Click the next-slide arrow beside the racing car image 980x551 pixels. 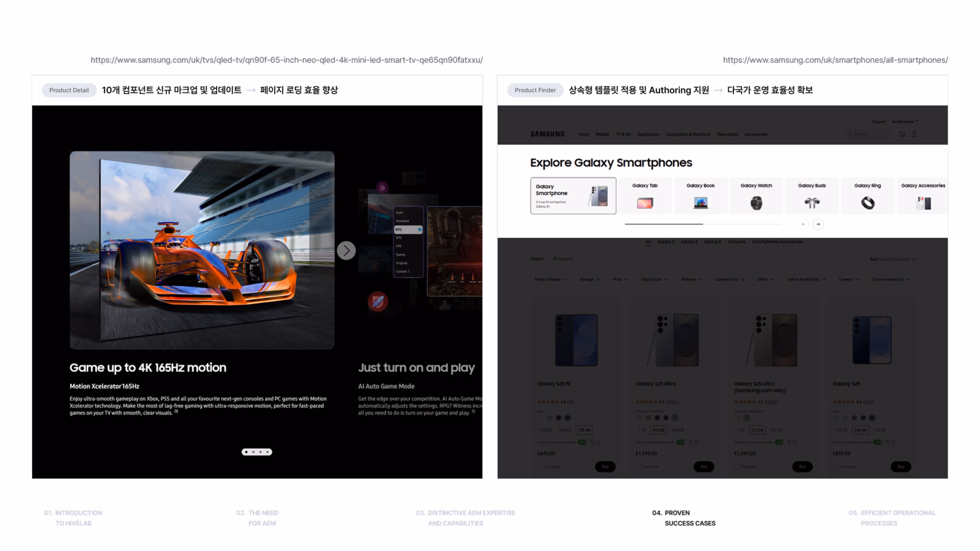point(346,251)
